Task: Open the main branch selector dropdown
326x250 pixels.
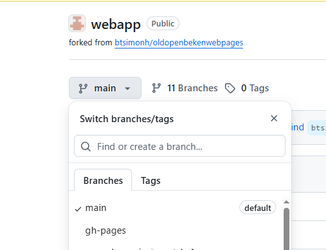Action: pos(105,88)
